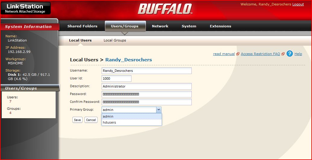Click the Groups count 4
The image size is (312, 160).
pos(10,113)
